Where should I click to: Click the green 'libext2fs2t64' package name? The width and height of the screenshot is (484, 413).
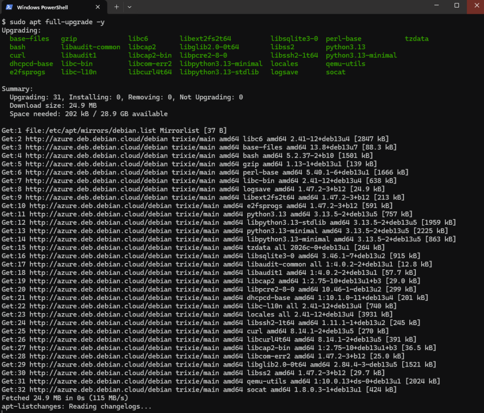pos(205,39)
